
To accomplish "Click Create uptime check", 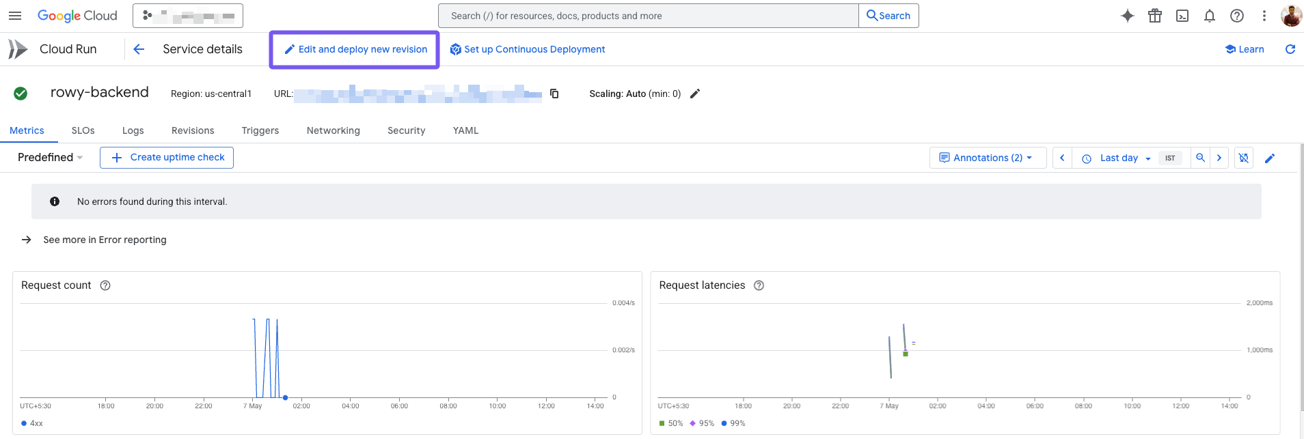I will [x=167, y=158].
